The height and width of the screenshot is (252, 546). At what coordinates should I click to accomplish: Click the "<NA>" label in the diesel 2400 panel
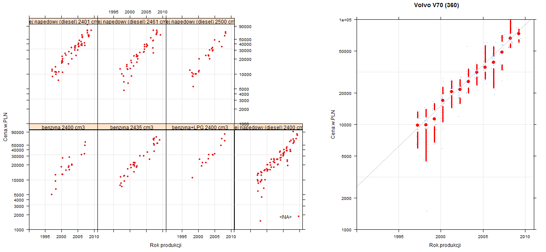pyautogui.click(x=286, y=217)
